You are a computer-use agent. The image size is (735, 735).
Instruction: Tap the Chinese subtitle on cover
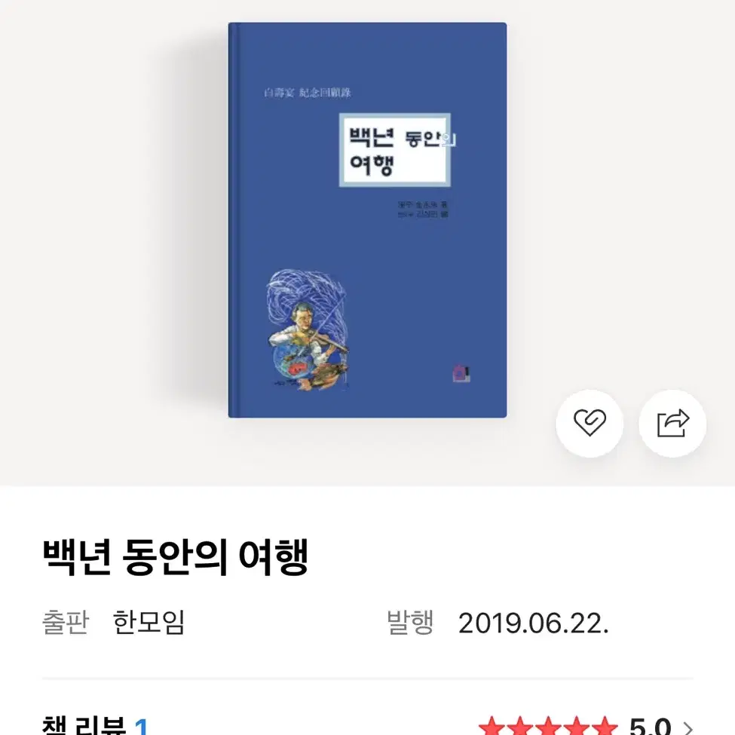click(x=308, y=92)
